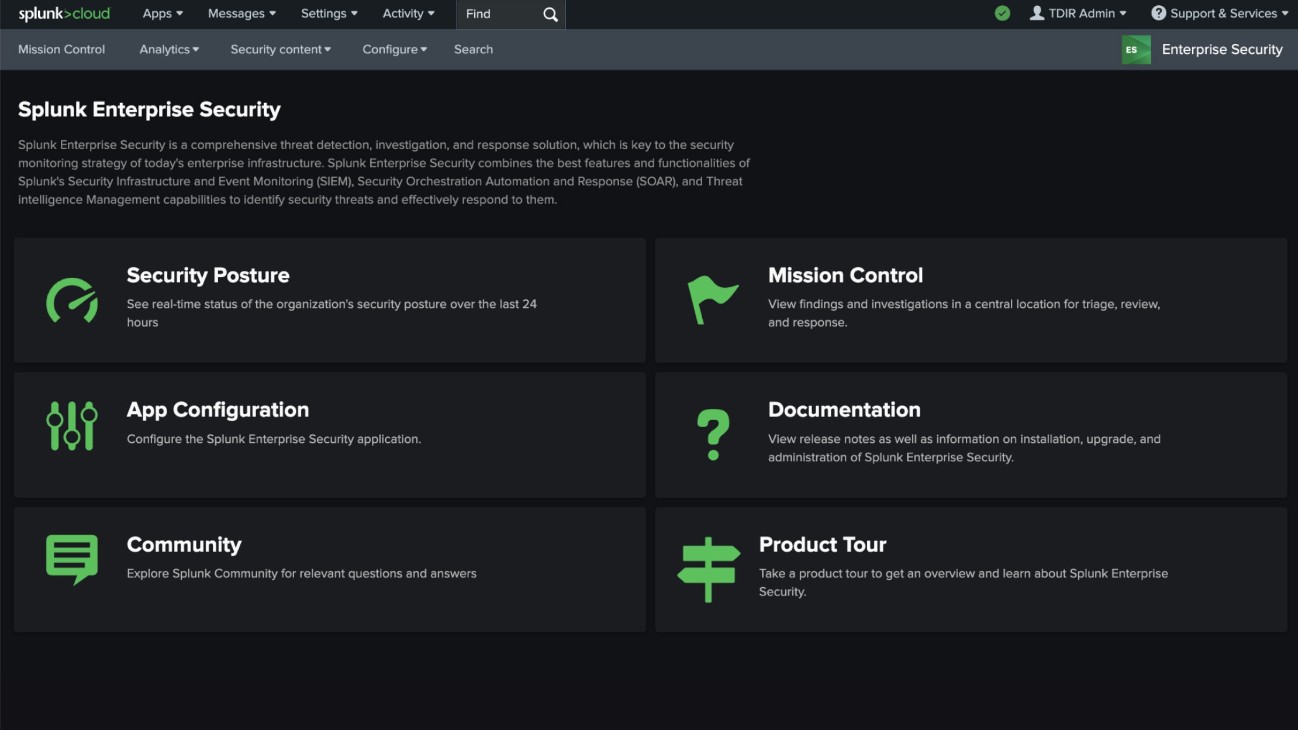
Task: Expand the Apps dropdown
Action: (163, 13)
